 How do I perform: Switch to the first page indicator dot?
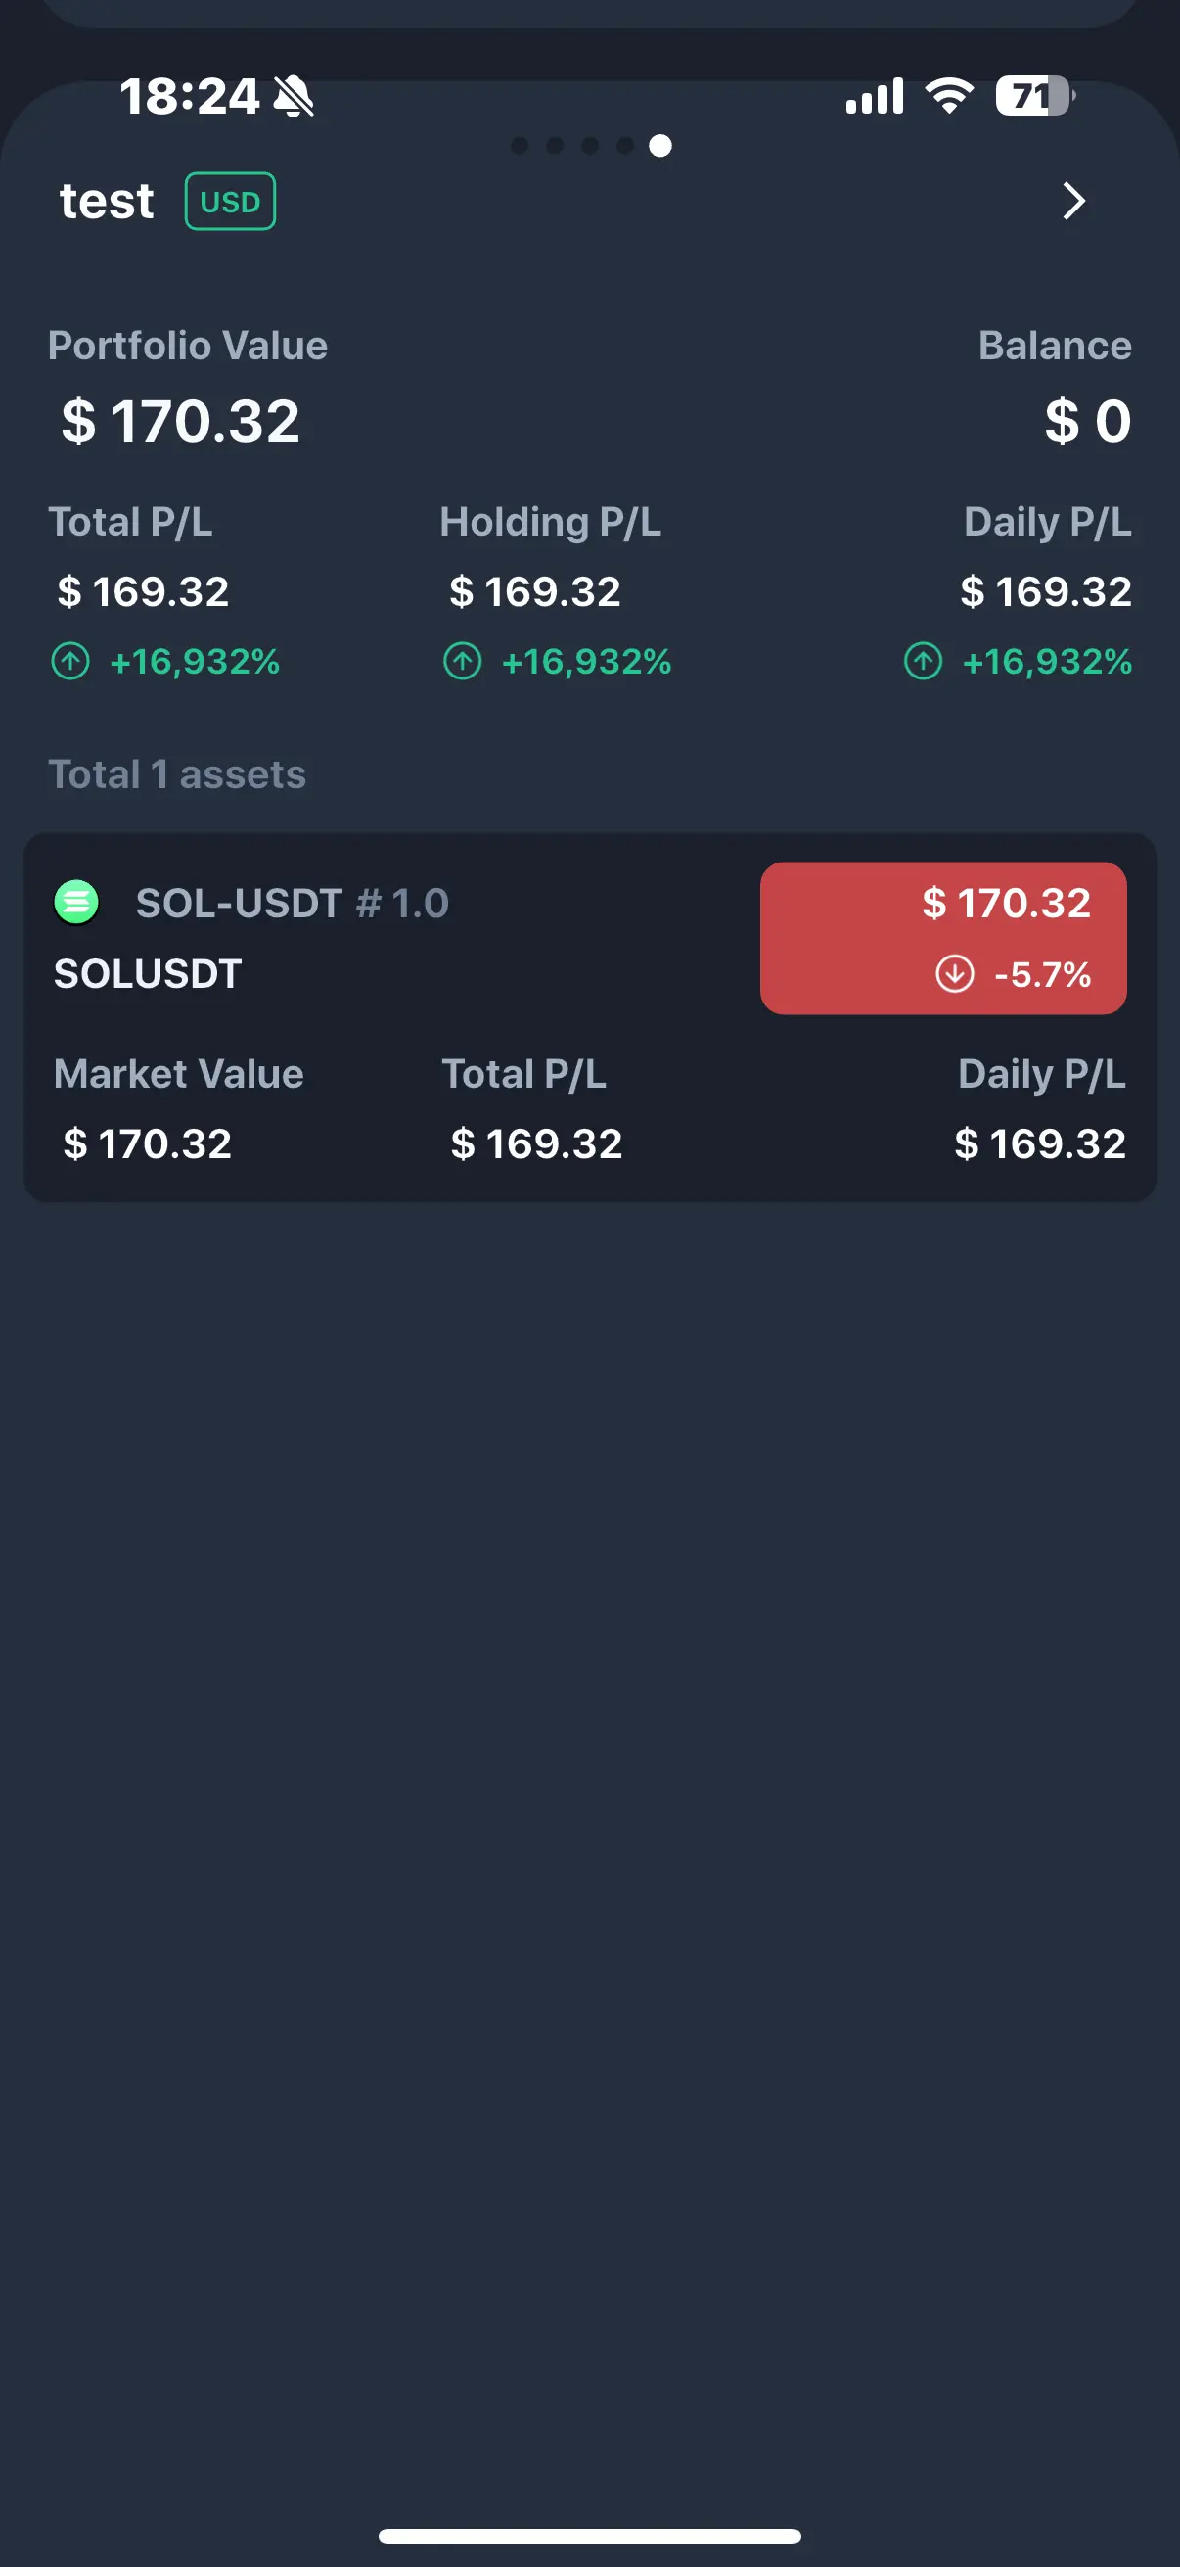pos(519,146)
